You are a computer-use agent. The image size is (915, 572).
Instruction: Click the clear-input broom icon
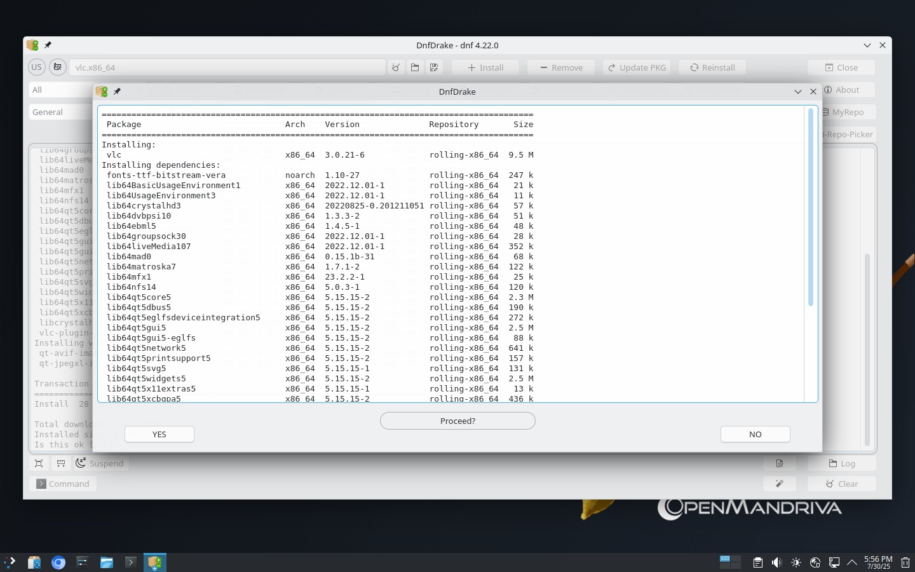(x=396, y=67)
